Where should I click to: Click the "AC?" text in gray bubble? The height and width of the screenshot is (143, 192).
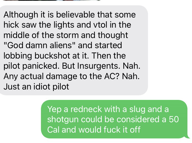112,76
